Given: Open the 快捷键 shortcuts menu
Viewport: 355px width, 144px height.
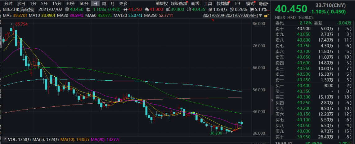Looking at the screenshot, I should point(223,4).
